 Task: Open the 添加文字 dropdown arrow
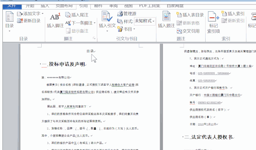pos(43,14)
